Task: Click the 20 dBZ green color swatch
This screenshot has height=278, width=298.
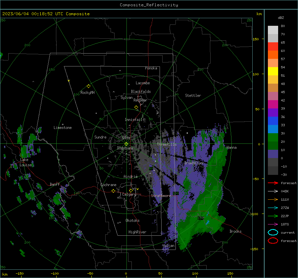Action: pos(273,145)
